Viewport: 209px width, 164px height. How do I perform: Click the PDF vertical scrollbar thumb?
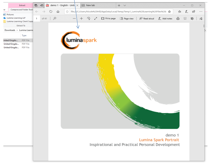[x=204, y=26]
